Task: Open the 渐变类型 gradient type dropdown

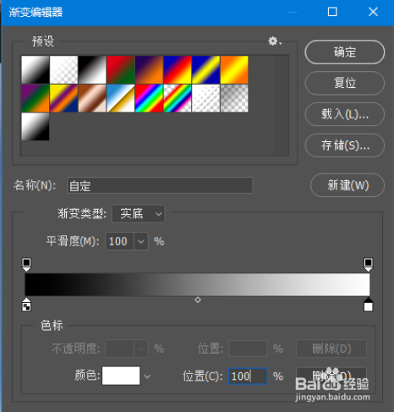Action: point(139,214)
